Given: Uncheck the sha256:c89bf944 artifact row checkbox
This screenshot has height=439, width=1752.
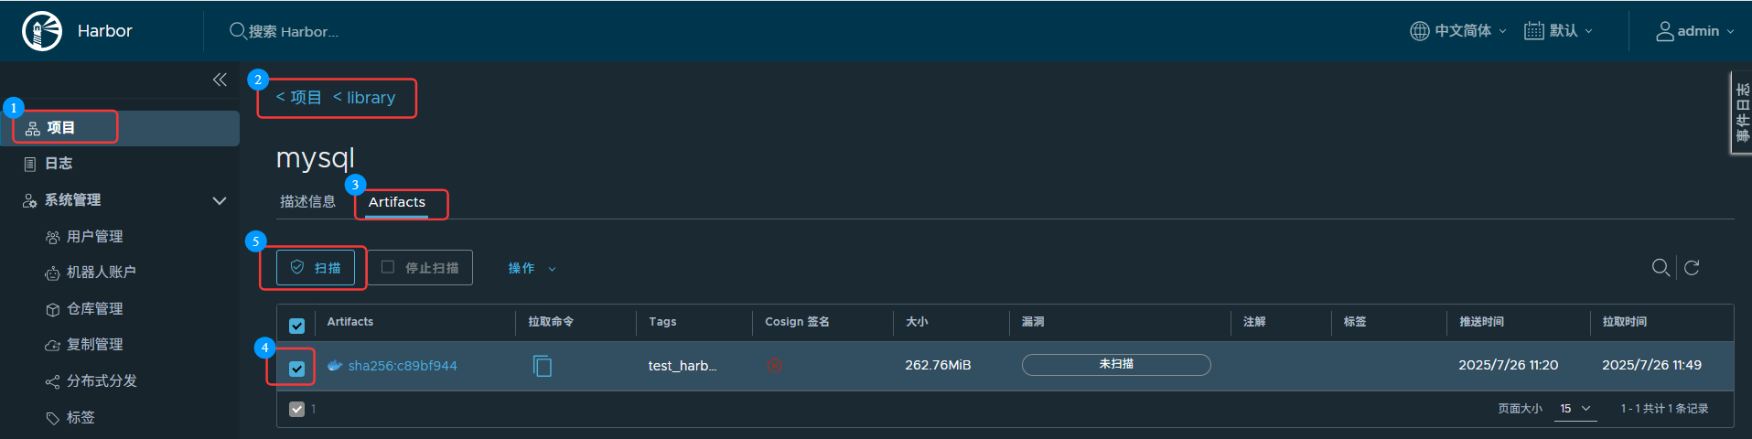Looking at the screenshot, I should coord(296,369).
